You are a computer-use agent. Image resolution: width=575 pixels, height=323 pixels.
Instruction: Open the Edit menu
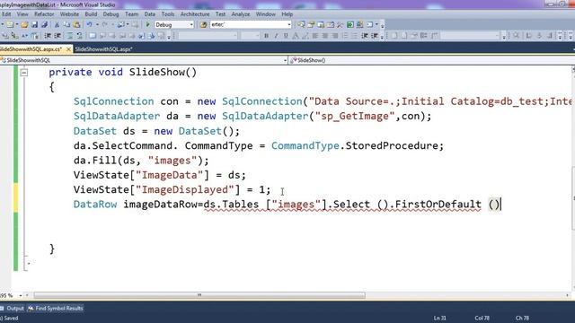pos(6,14)
